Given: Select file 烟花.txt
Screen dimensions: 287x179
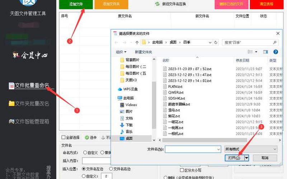Looking at the screenshot, I should coord(171,116).
